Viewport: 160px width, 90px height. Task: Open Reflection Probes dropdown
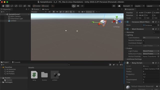point(151,54)
